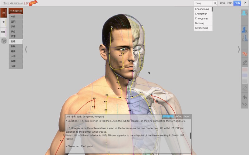Show left side view (L head icon)
The image size is (249, 155).
click(x=245, y=38)
